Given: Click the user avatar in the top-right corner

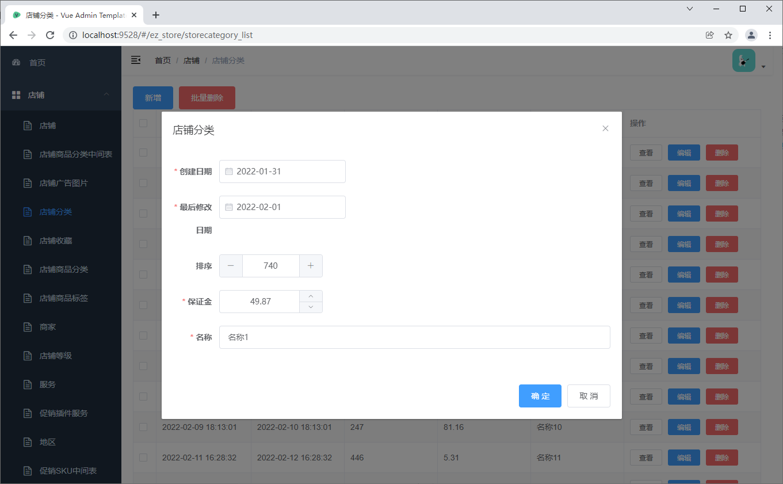Looking at the screenshot, I should pos(744,60).
